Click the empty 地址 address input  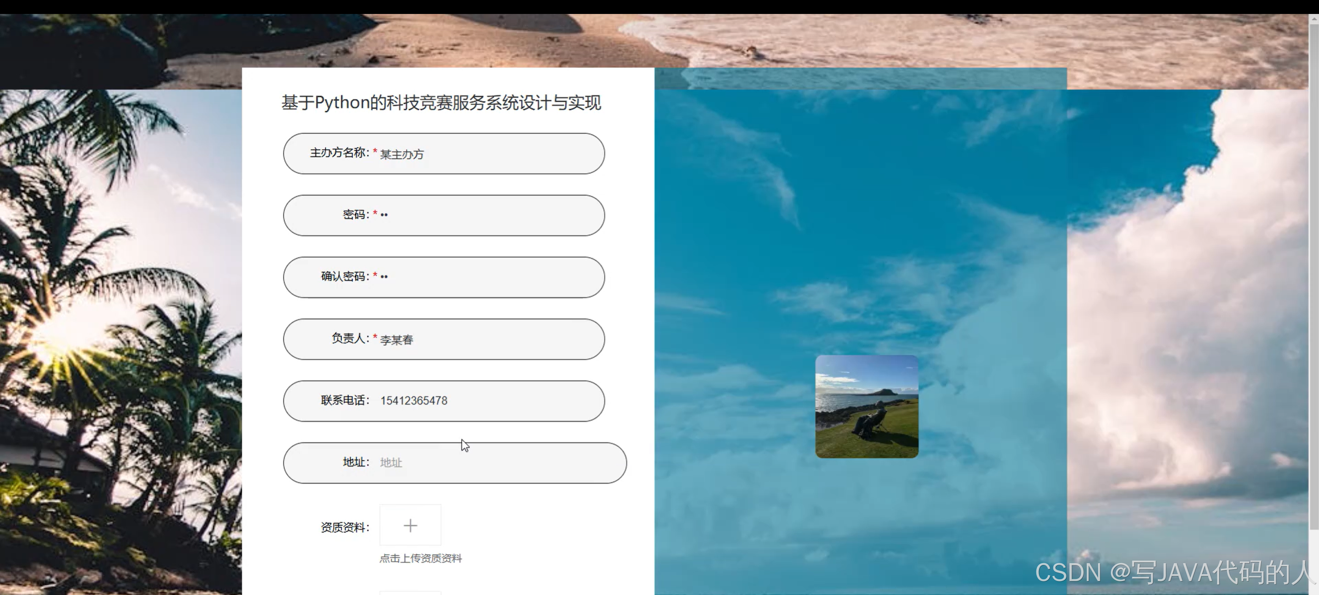click(486, 463)
